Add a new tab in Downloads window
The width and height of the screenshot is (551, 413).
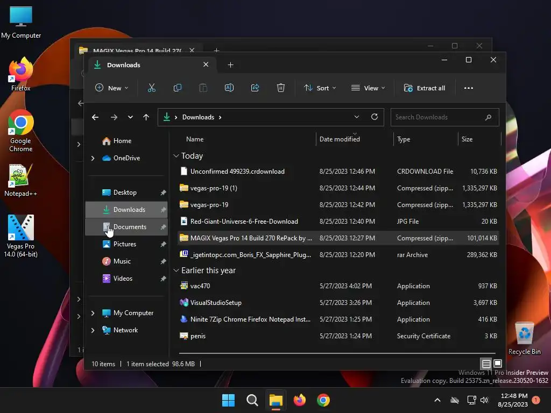(230, 65)
